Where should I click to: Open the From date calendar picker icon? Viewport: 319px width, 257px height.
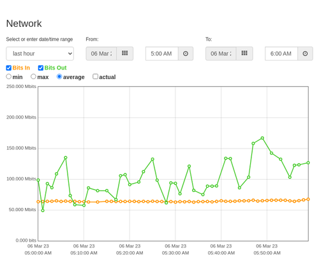click(x=125, y=54)
